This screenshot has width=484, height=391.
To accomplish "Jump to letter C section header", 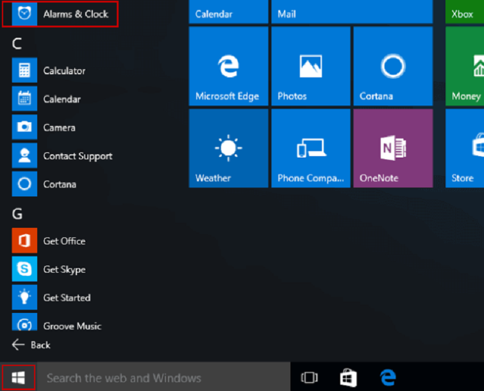I will point(17,44).
